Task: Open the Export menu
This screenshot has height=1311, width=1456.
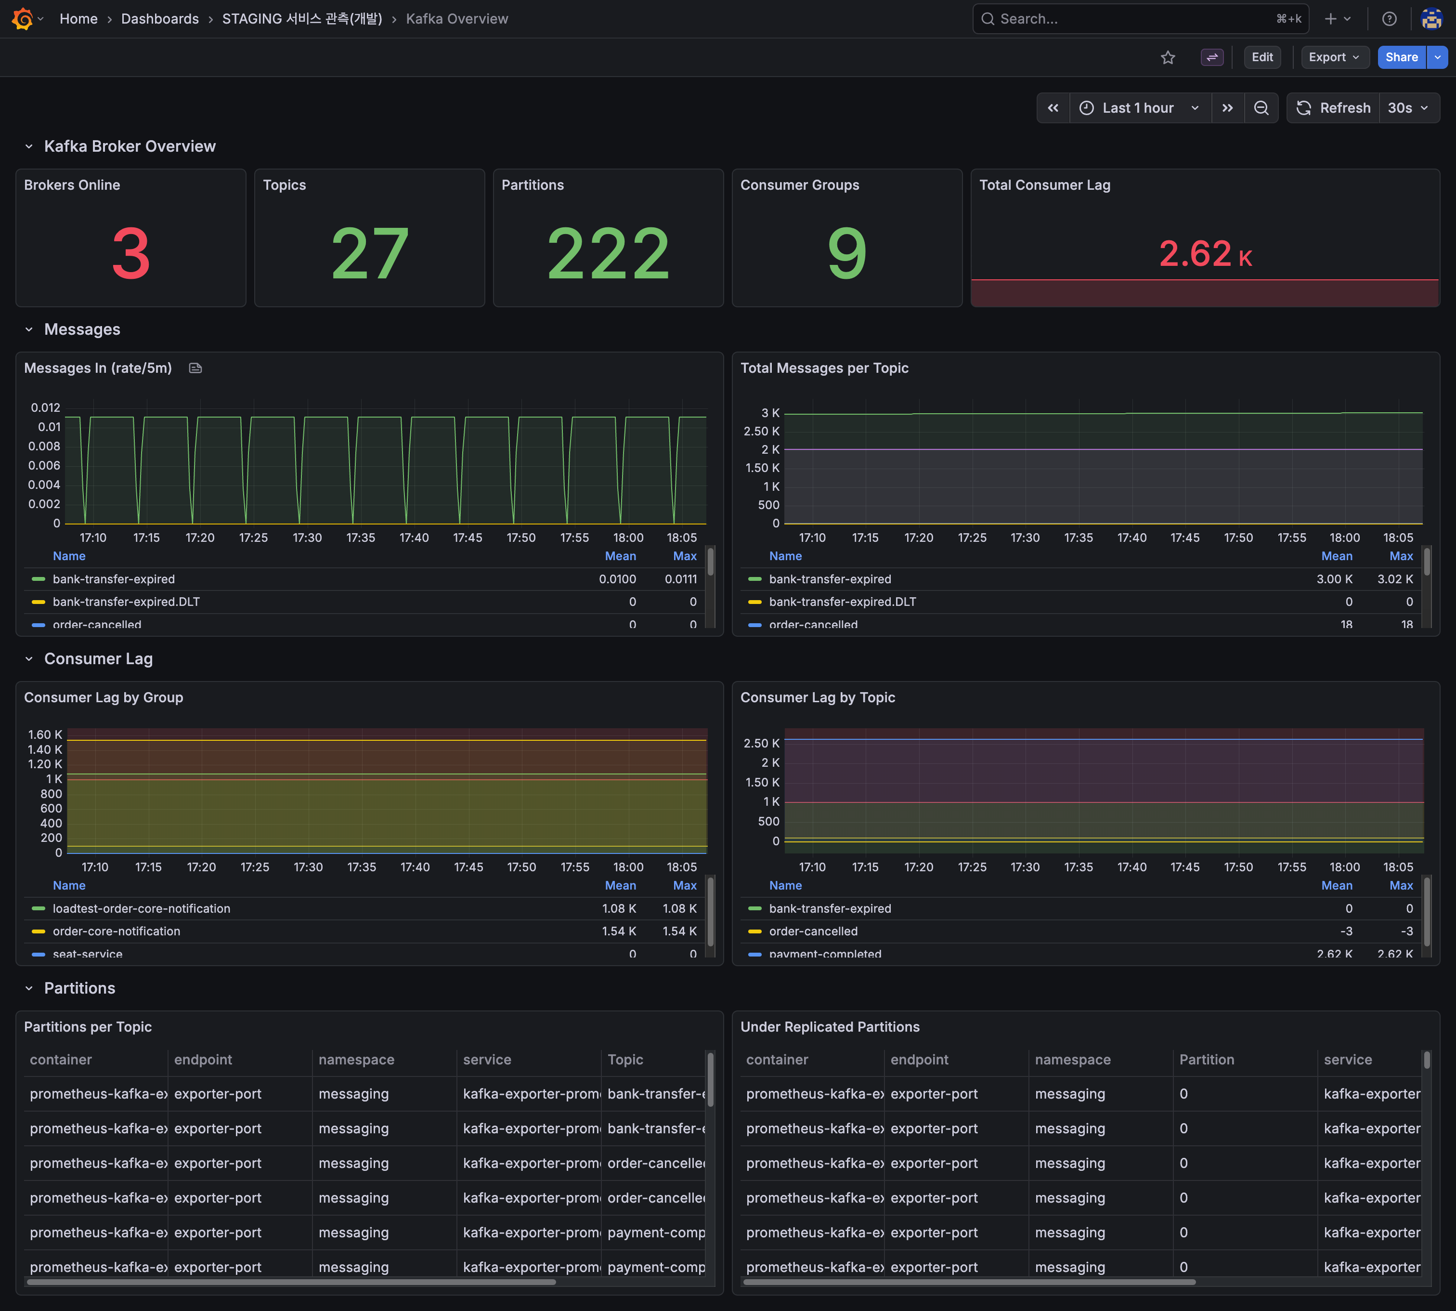Action: tap(1334, 58)
